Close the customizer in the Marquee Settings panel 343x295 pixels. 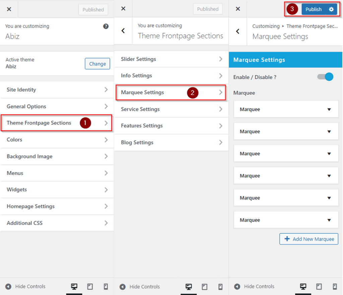[x=238, y=9]
